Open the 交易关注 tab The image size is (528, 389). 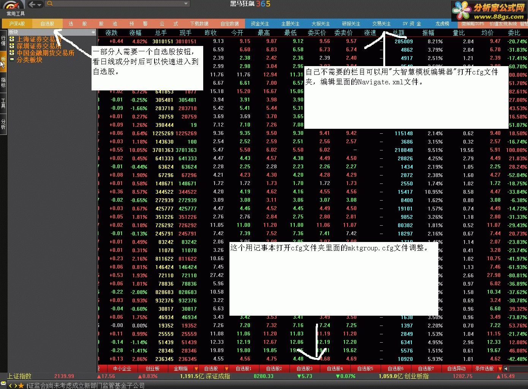(x=381, y=24)
